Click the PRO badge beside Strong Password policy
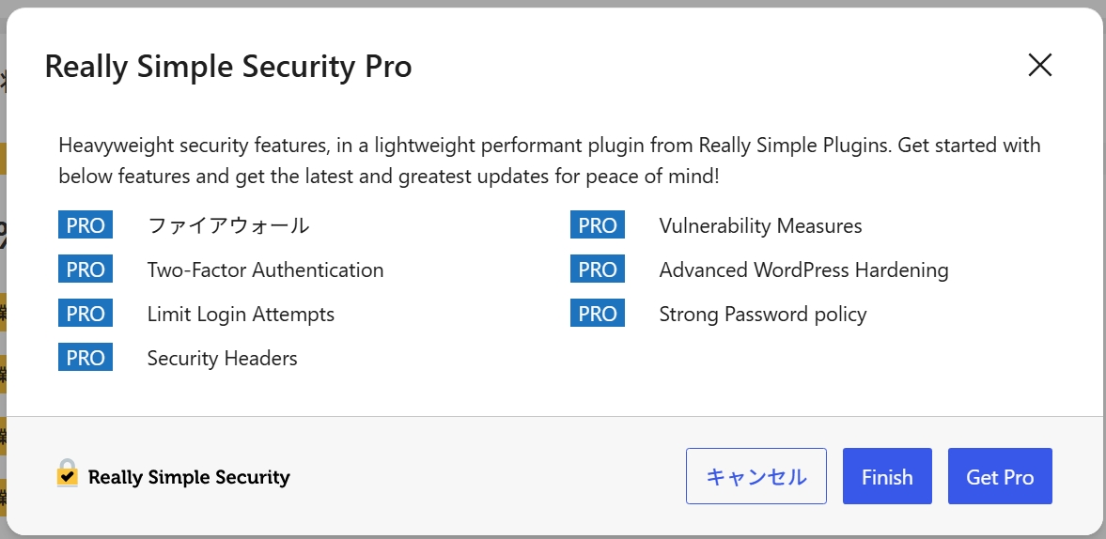The width and height of the screenshot is (1106, 539). [598, 314]
